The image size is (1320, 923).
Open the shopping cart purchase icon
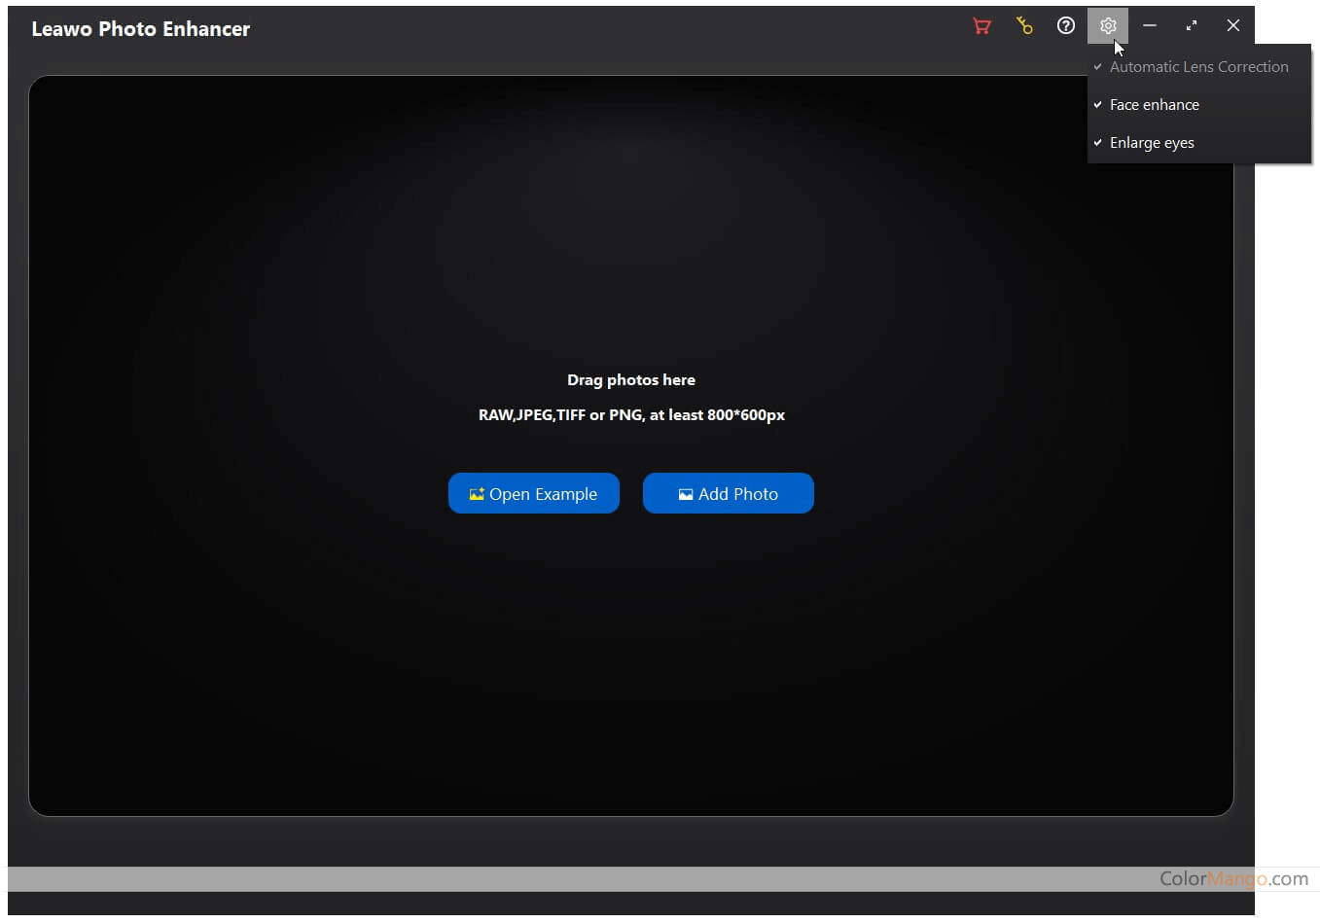pyautogui.click(x=981, y=26)
